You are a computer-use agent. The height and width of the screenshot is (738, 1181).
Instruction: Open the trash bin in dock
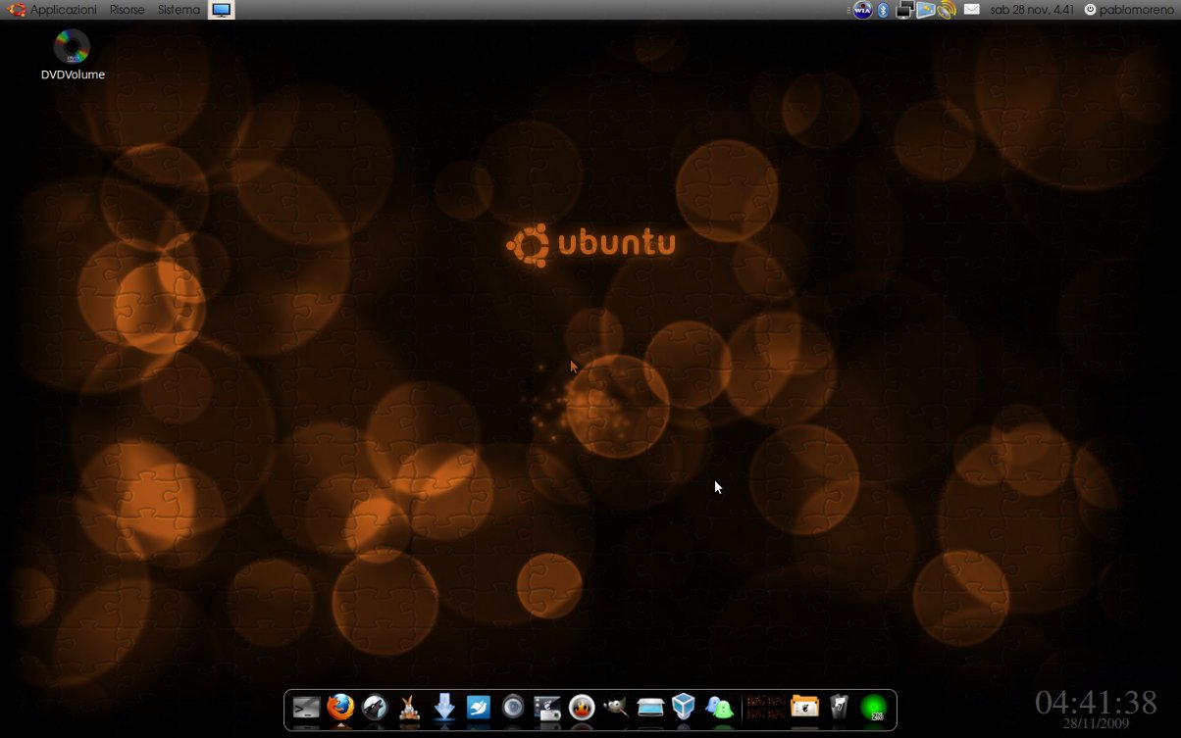pyautogui.click(x=839, y=708)
